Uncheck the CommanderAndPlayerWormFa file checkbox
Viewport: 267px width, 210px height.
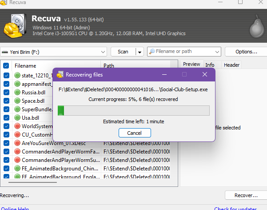point(7,151)
